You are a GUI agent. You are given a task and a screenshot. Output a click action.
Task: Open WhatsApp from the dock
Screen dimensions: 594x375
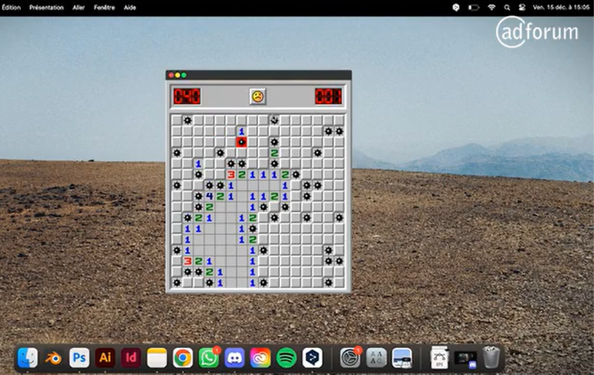click(208, 357)
